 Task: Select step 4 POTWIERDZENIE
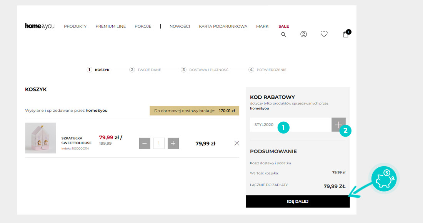tap(267, 70)
